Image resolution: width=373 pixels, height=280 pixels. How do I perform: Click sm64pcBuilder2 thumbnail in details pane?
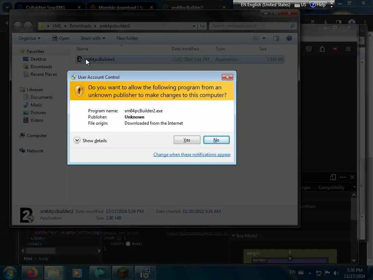tap(27, 215)
